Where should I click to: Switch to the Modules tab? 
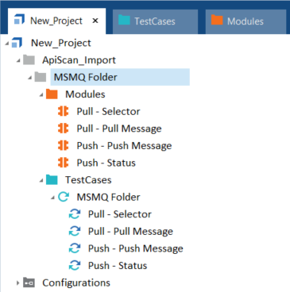(x=246, y=21)
